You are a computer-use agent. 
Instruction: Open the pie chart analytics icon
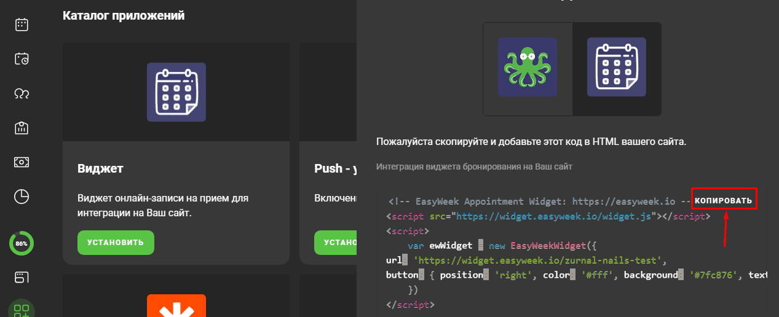[x=22, y=197]
